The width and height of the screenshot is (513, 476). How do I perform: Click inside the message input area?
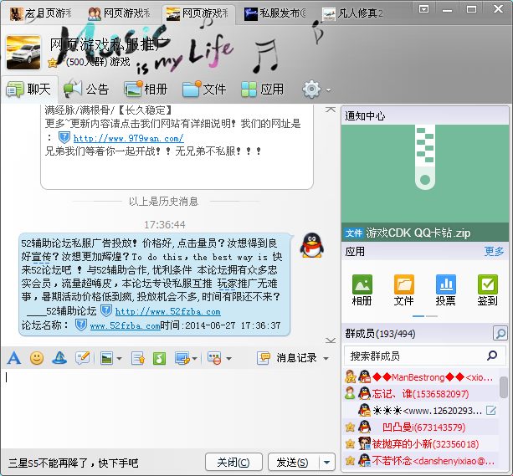tap(170, 407)
